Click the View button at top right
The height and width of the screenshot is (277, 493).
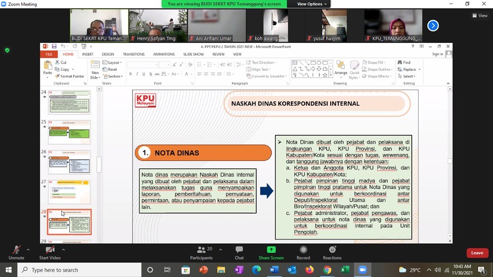[480, 16]
